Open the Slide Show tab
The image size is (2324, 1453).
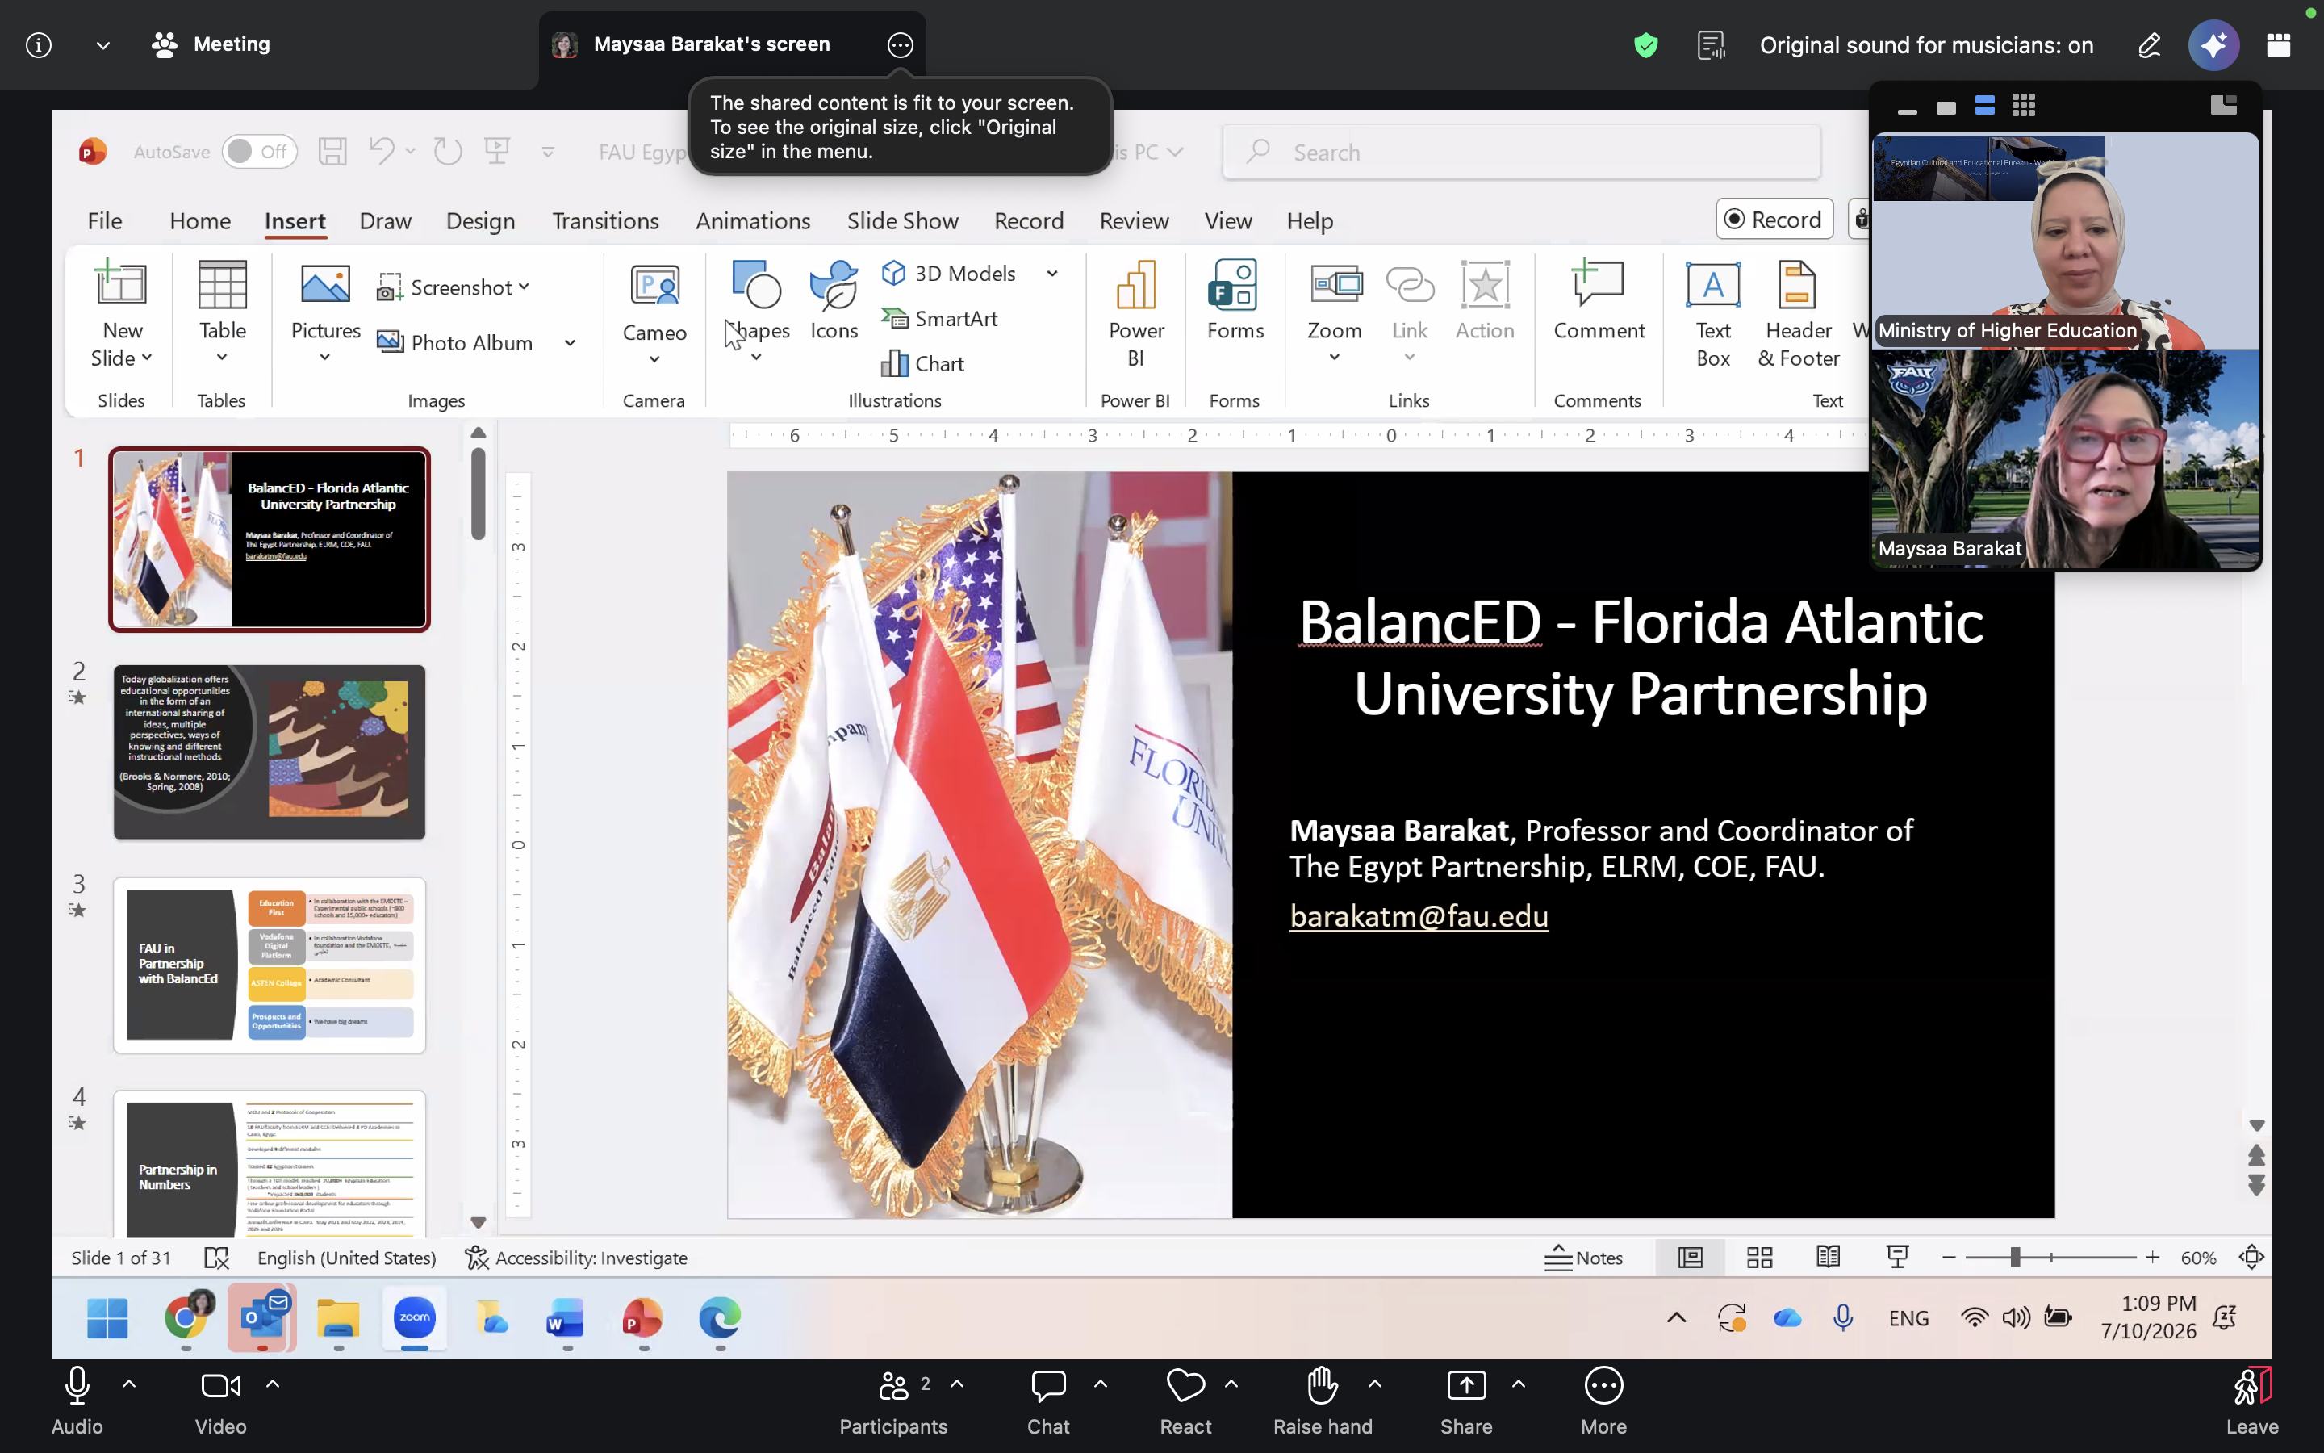point(903,221)
